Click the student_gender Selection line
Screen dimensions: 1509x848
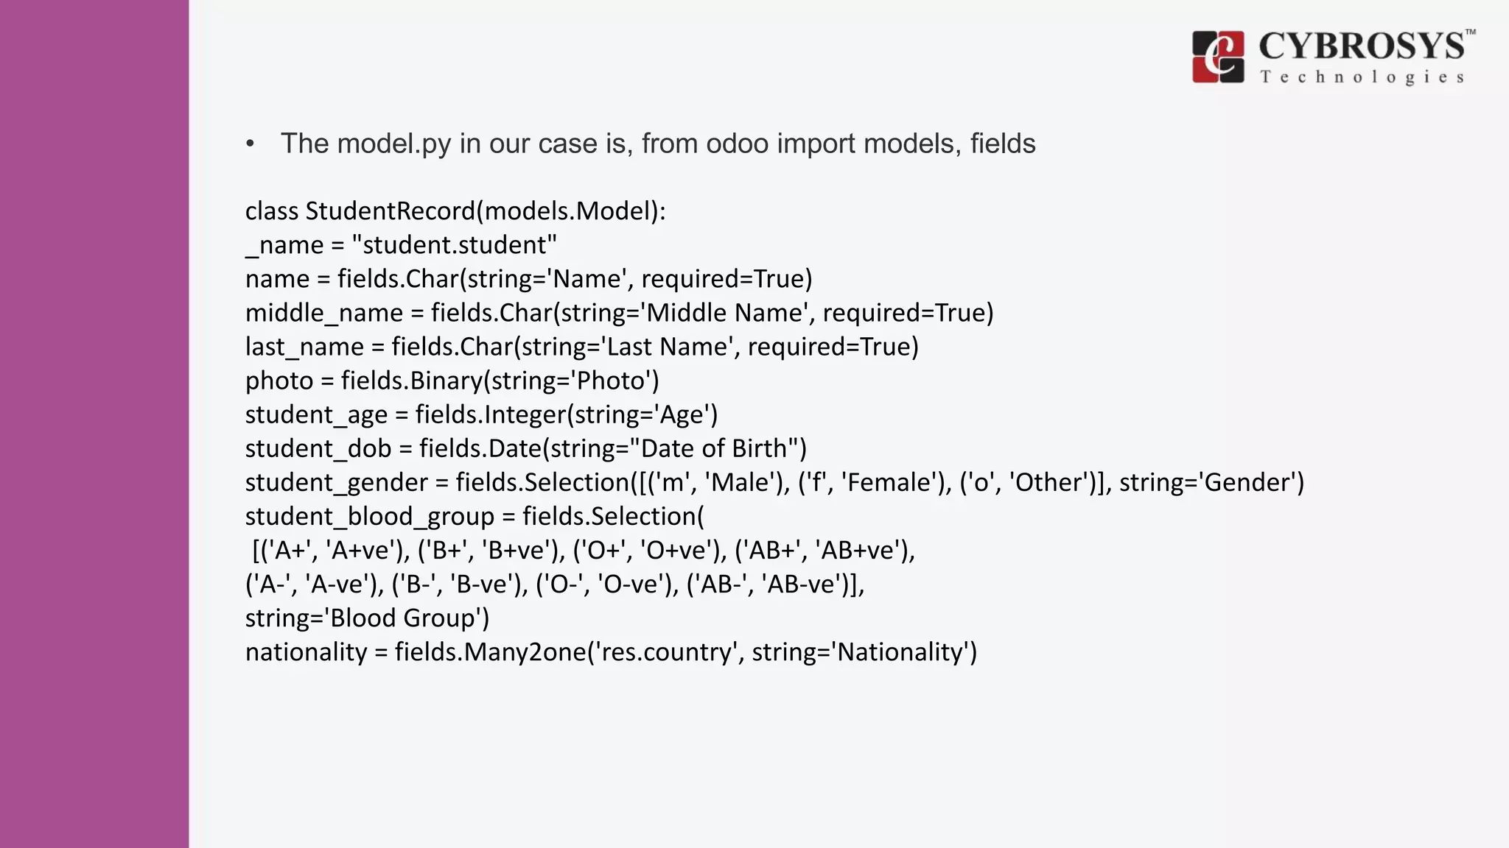(x=774, y=482)
